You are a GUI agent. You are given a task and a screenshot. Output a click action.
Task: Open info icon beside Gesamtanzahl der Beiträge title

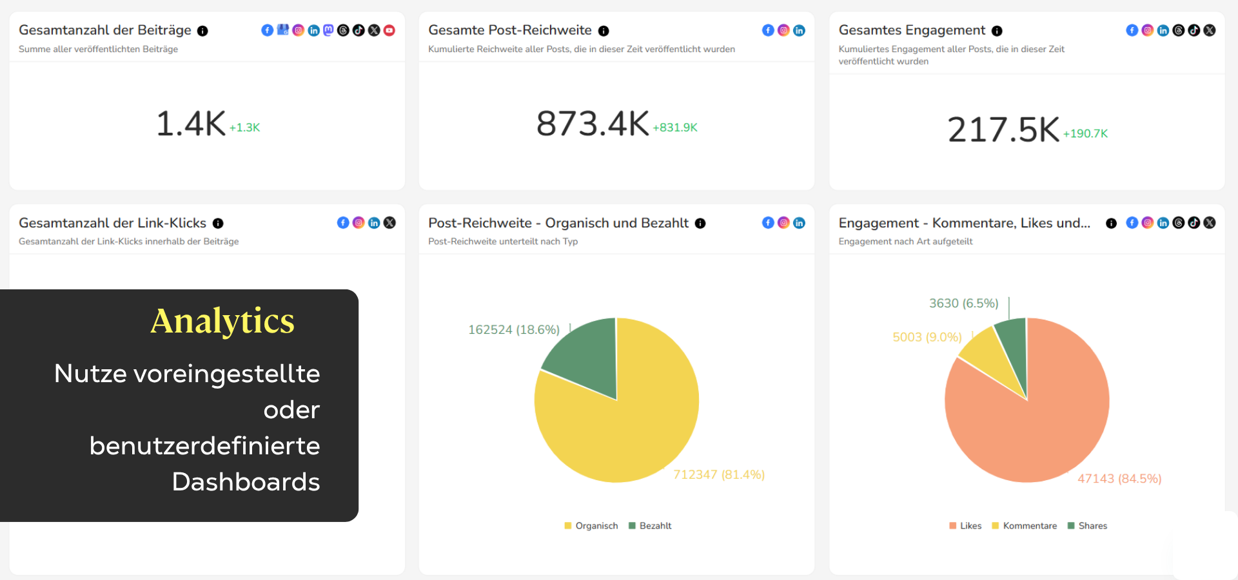tap(202, 31)
